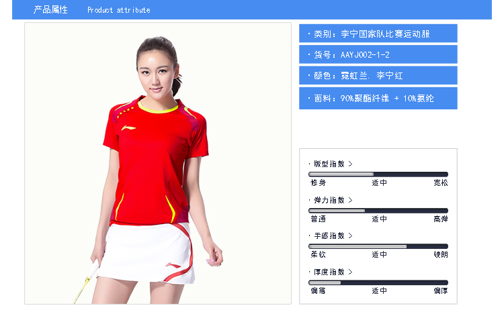This screenshot has width=504, height=312.
Task: Click the 颜色 霓虹兰 李宁红 row
Action: point(378,75)
